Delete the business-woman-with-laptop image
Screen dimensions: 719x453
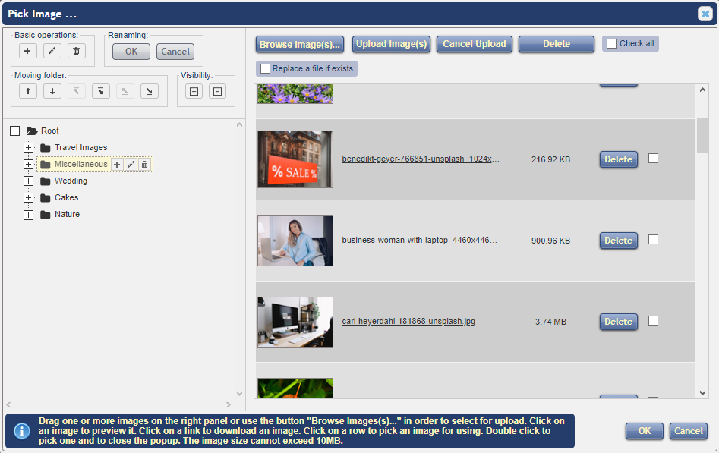[619, 241]
